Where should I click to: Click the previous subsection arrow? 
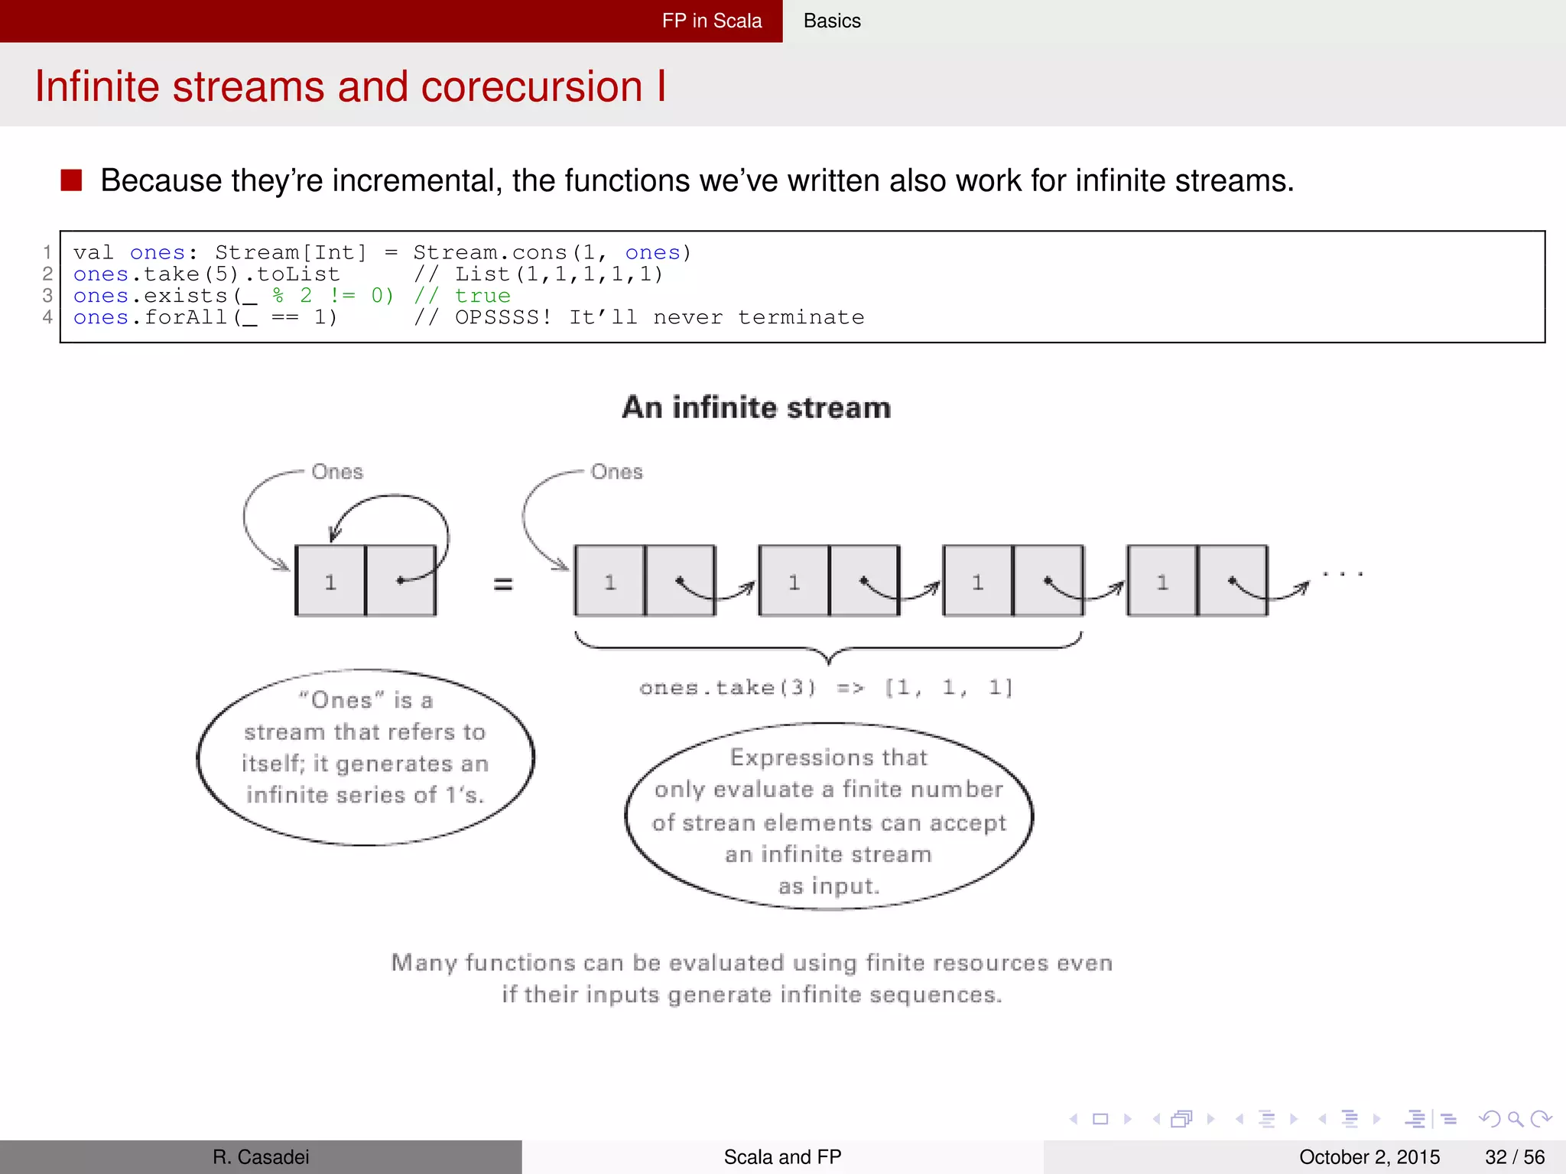coord(1239,1119)
